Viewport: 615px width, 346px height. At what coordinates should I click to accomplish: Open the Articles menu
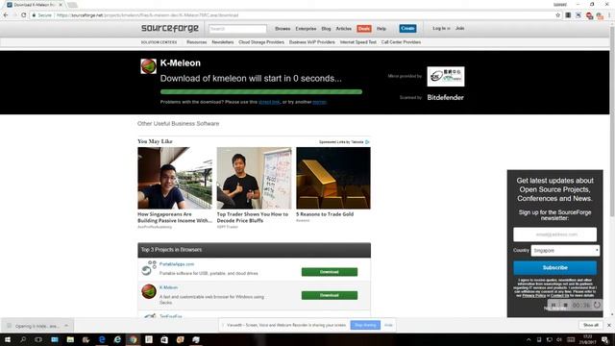tap(344, 29)
